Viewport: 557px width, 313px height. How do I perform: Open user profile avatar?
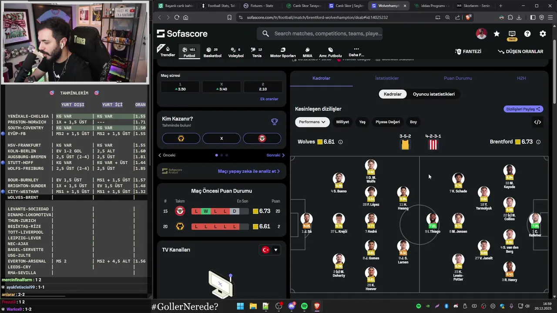coord(481,34)
